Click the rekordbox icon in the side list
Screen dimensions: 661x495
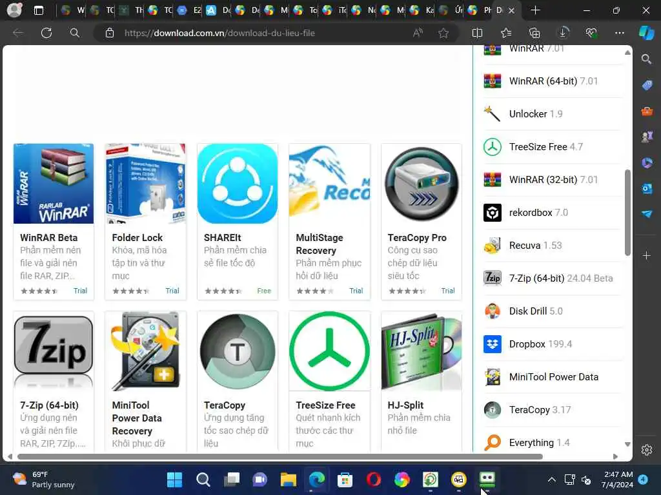coord(492,213)
